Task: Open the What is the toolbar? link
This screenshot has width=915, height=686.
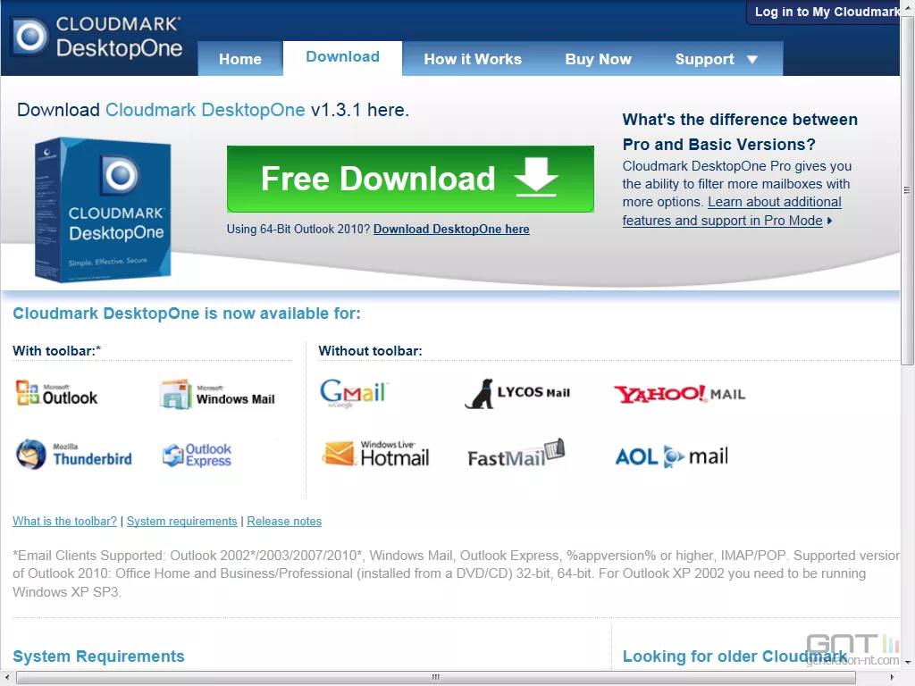Action: coord(64,521)
